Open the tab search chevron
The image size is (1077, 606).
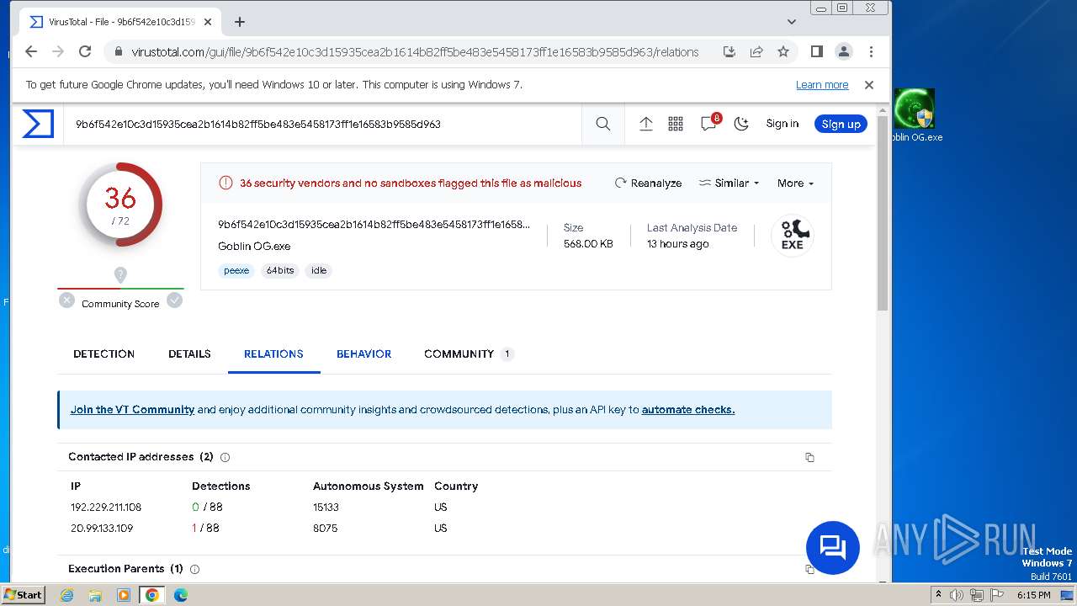(792, 22)
